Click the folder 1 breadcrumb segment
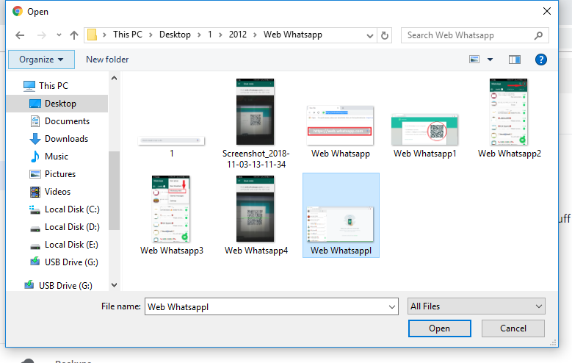 (x=210, y=35)
